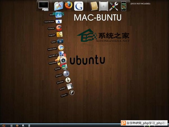Open the Applications folder icon in dock
Image resolution: width=169 pixels, height=127 pixels.
[58, 6]
